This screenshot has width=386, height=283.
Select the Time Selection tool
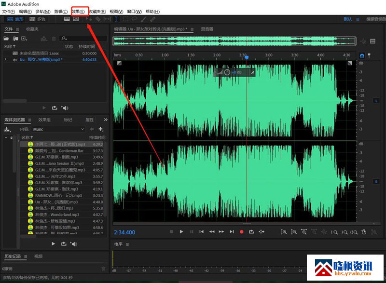pos(116,19)
